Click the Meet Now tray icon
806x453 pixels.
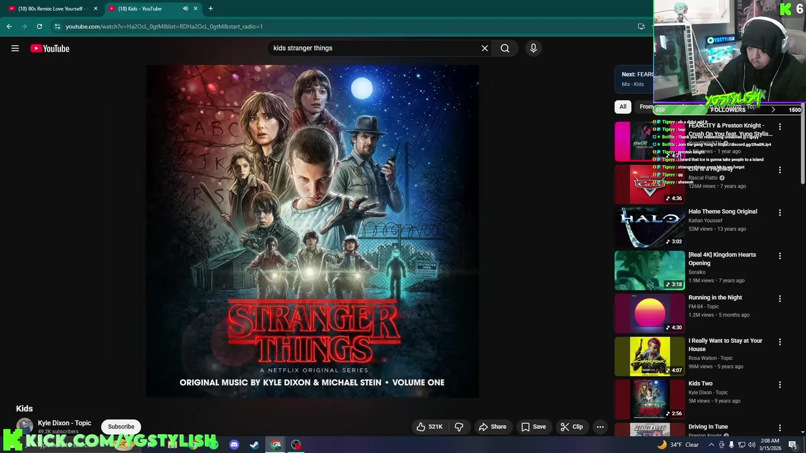click(722, 445)
